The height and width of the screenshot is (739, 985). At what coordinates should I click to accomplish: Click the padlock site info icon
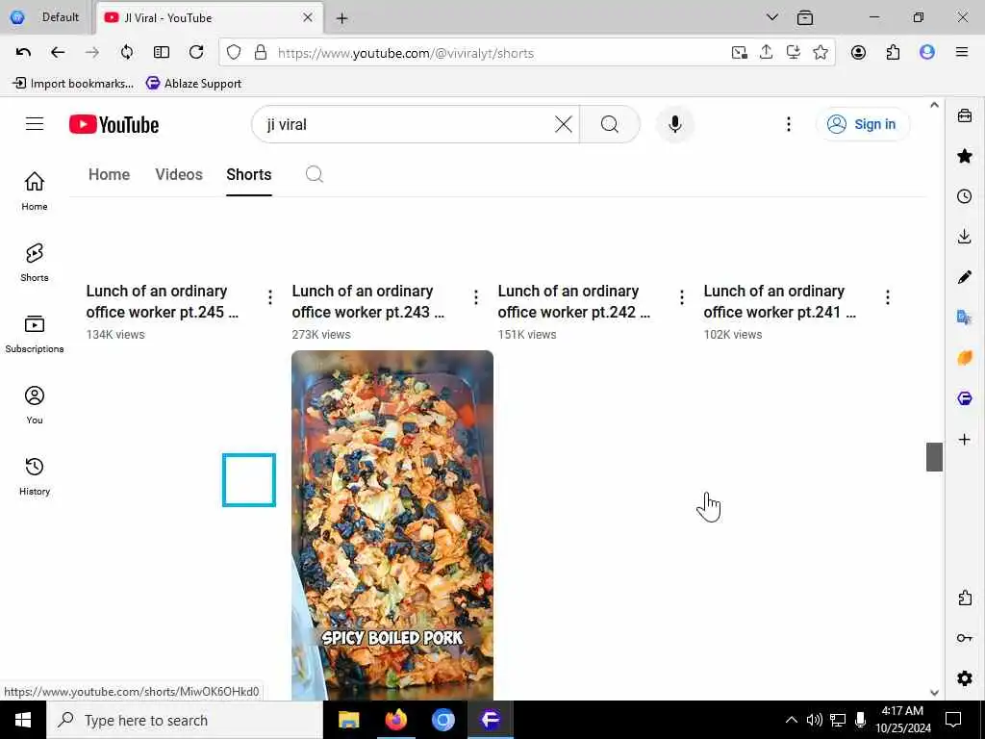[260, 53]
